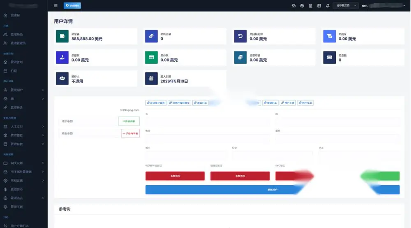Screen dimensions: 411x228
Task: Click the green add balance button
Action: click(129, 121)
